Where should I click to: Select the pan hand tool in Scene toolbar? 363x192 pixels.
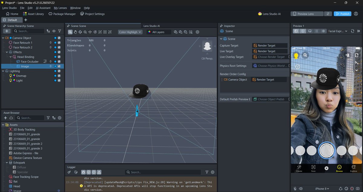click(x=75, y=32)
